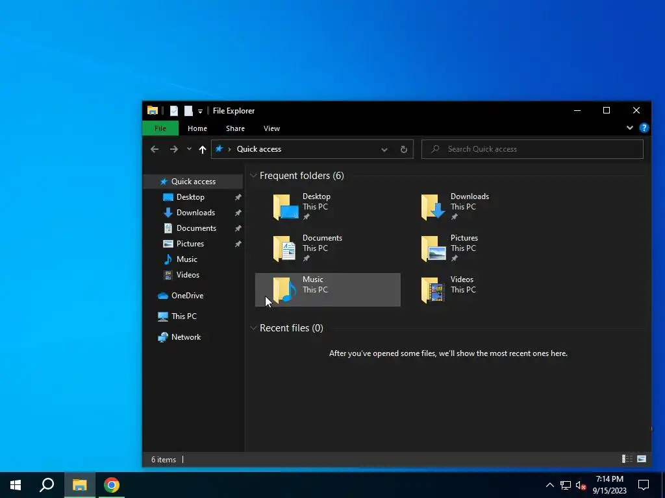This screenshot has height=498, width=665.
Task: Open OneDrive in navigation pane
Action: (187, 296)
